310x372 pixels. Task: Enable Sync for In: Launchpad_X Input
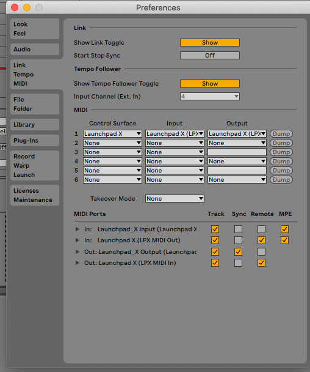tap(238, 229)
